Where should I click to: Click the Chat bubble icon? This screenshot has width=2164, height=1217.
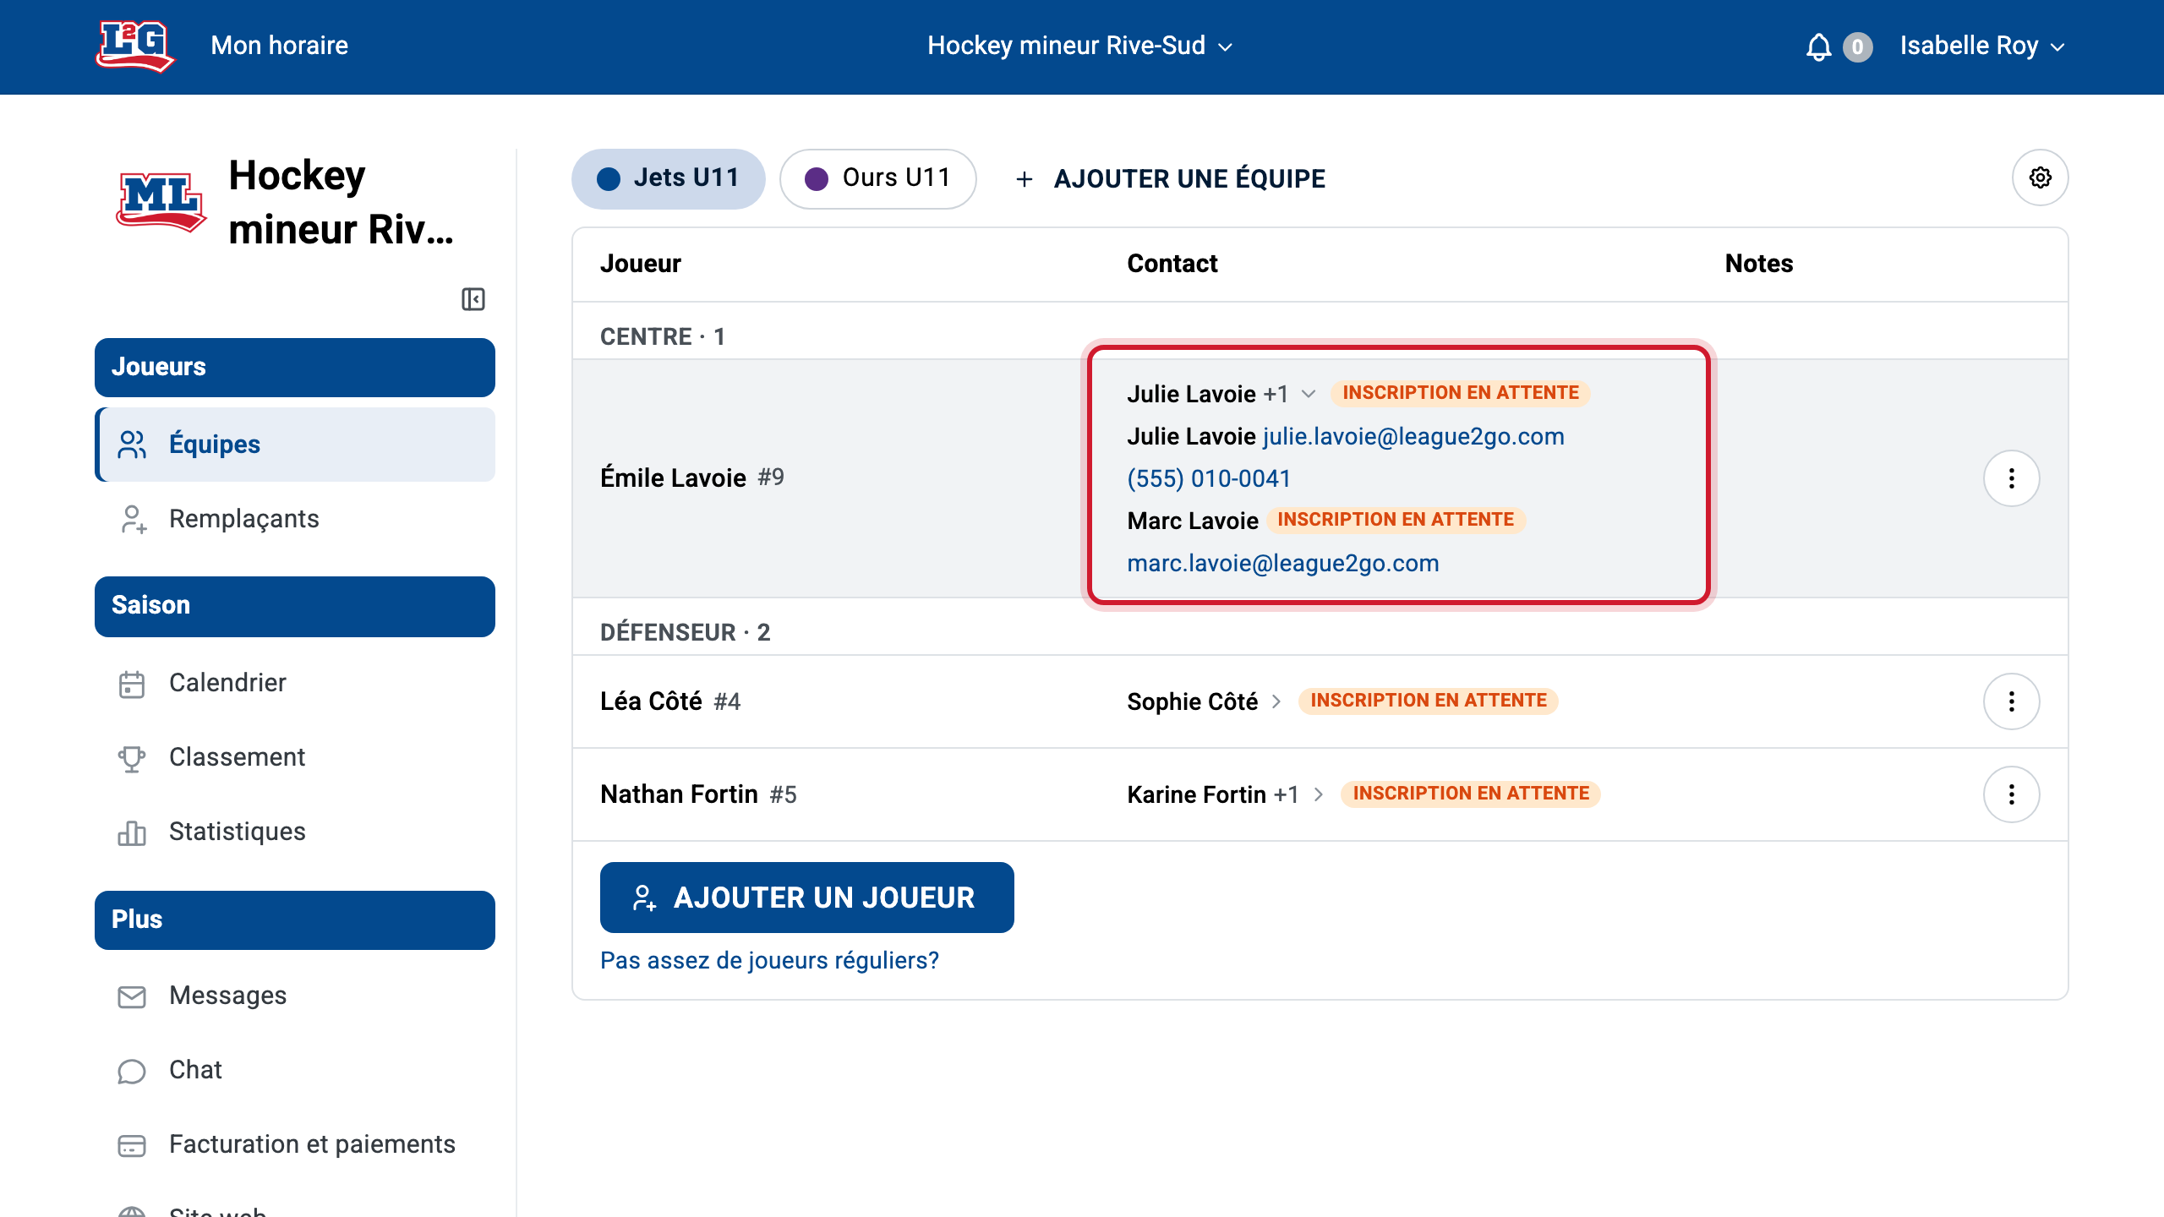pyautogui.click(x=132, y=1071)
